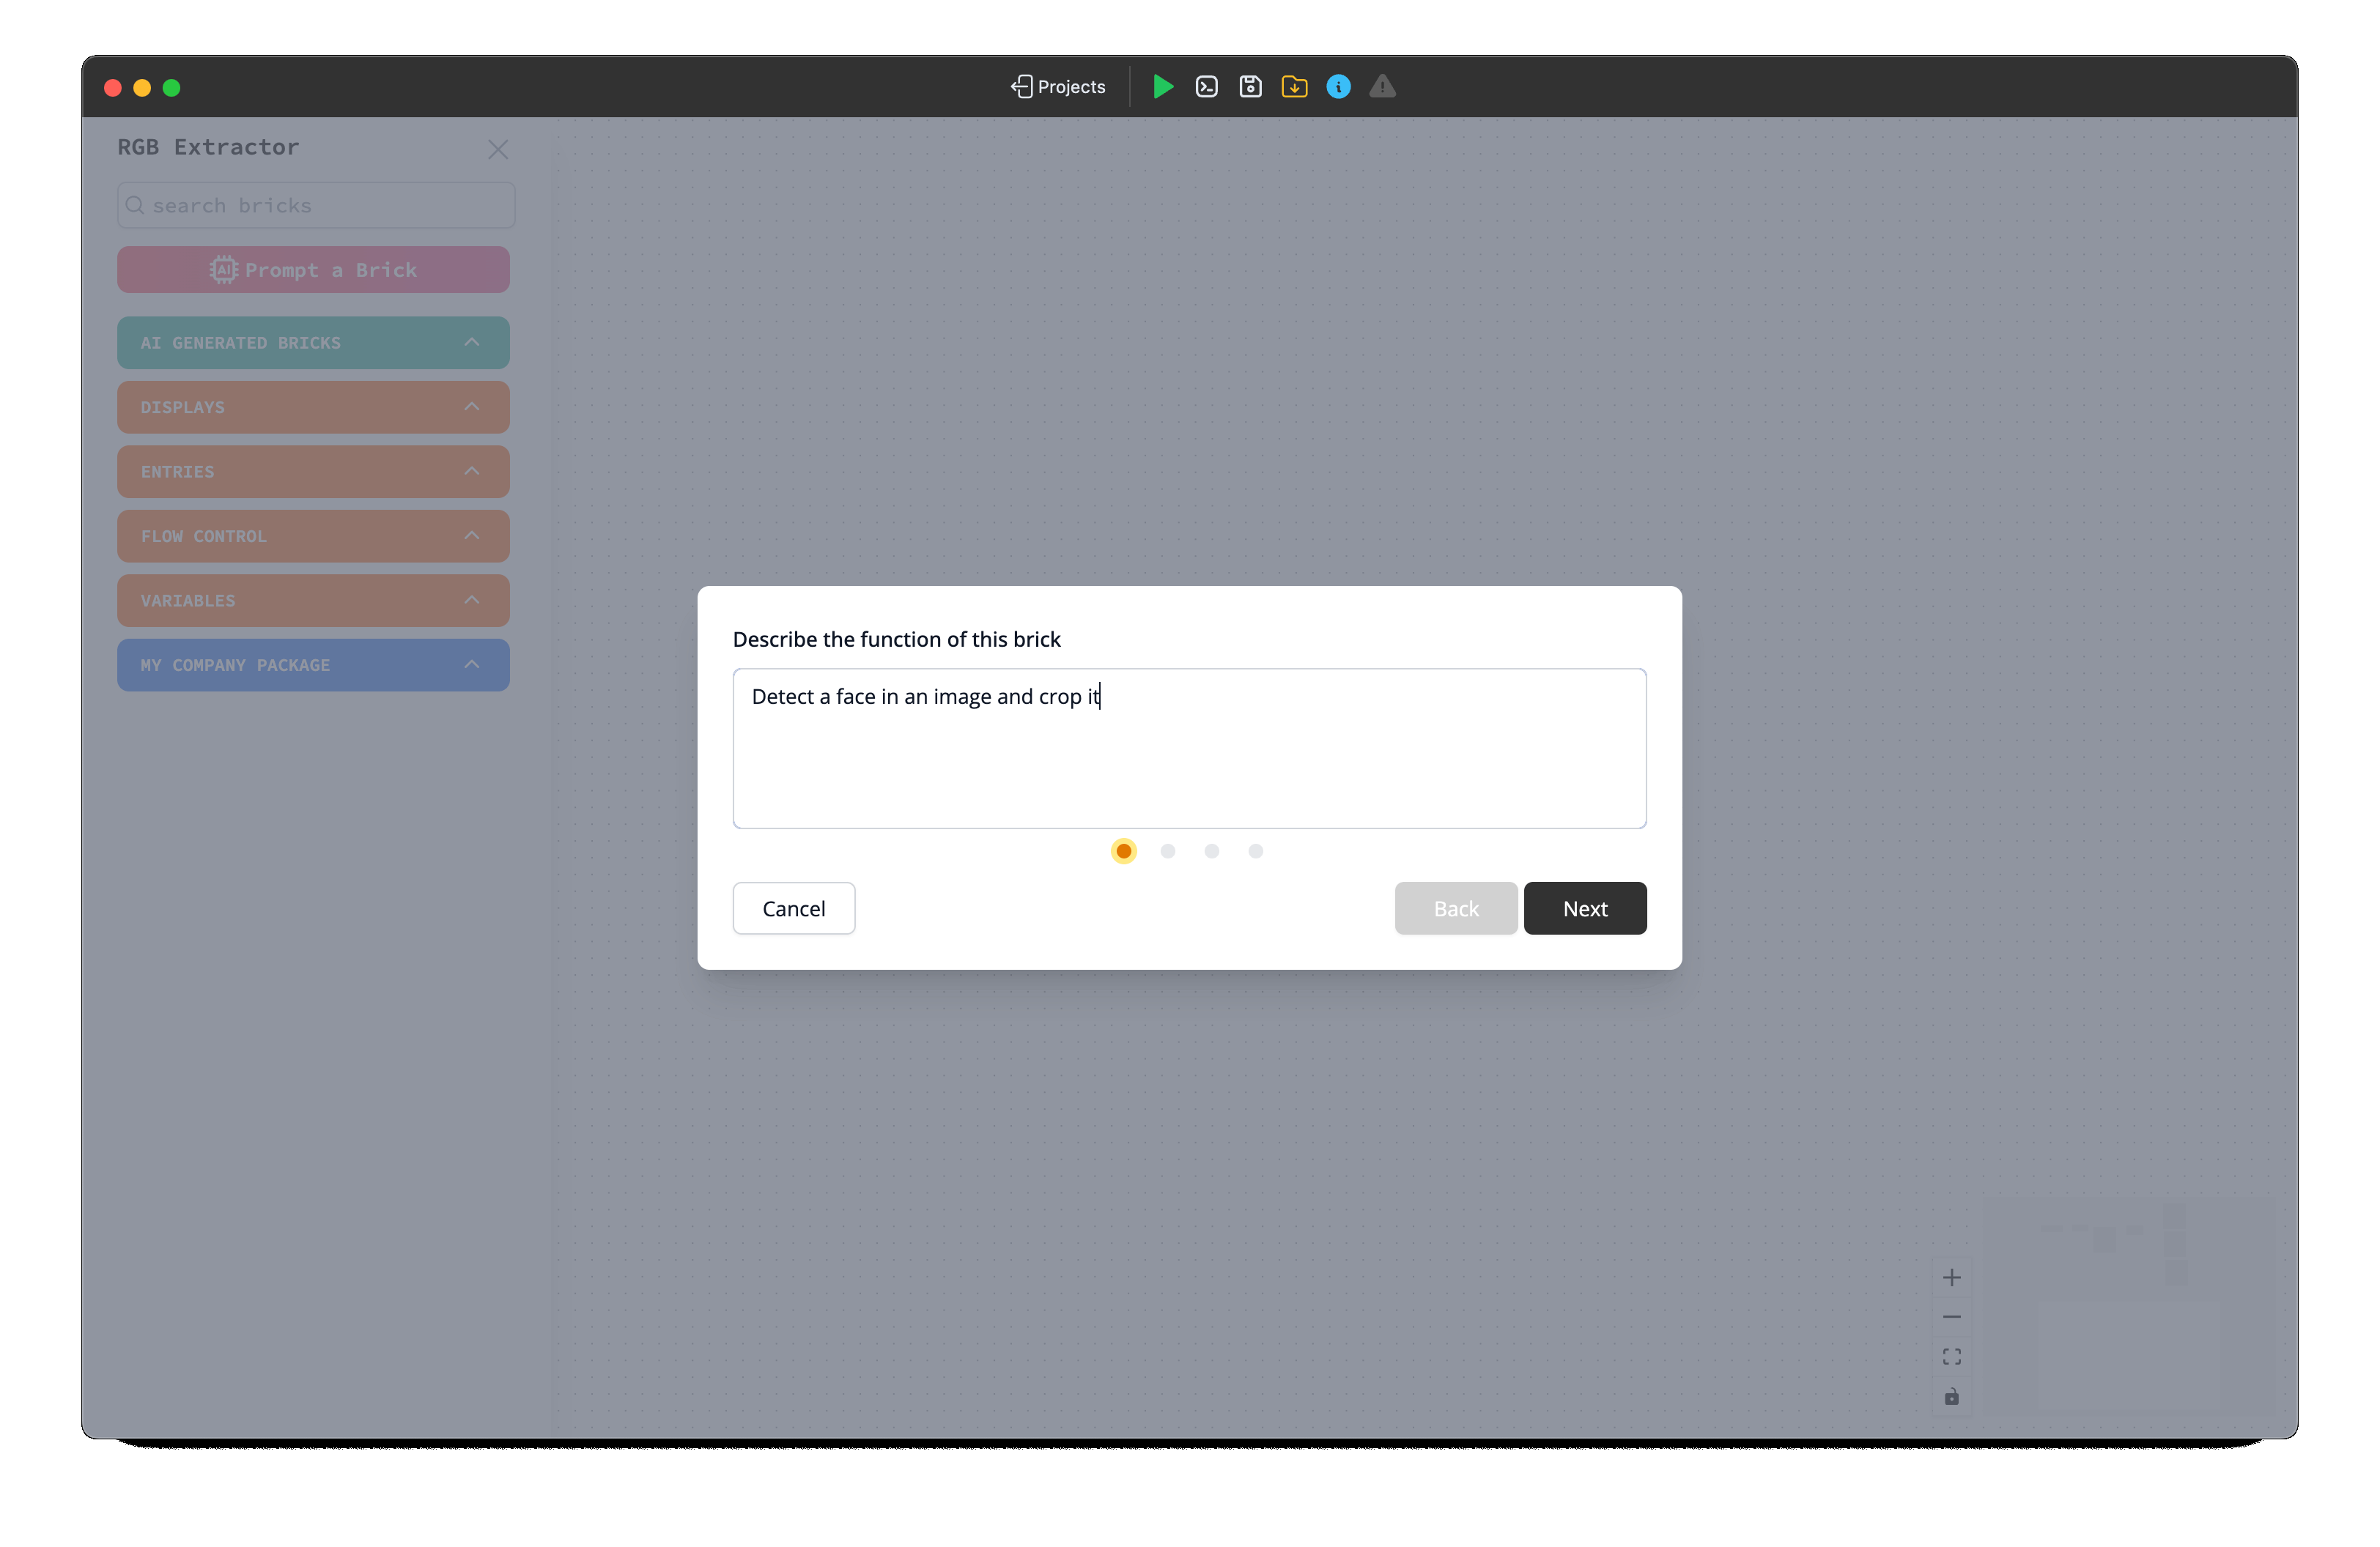Click the Prompt a Brick button
The width and height of the screenshot is (2380, 1547).
pyautogui.click(x=313, y=270)
